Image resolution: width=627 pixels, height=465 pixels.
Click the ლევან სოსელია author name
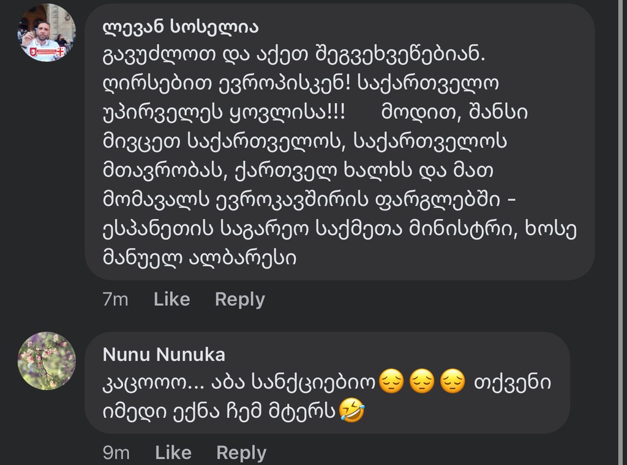click(180, 27)
